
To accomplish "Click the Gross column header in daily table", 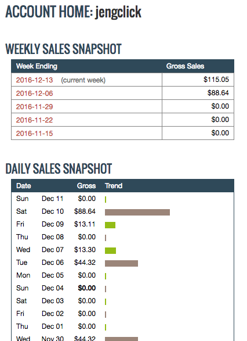I will point(86,186).
